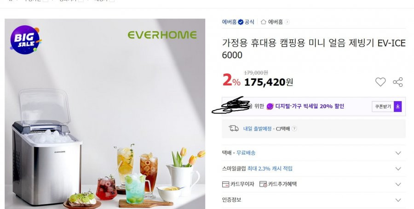Viewport: 414px width, 209px height.
Task: Expand the 스마일클럽 cash reward row
Action: (x=314, y=169)
